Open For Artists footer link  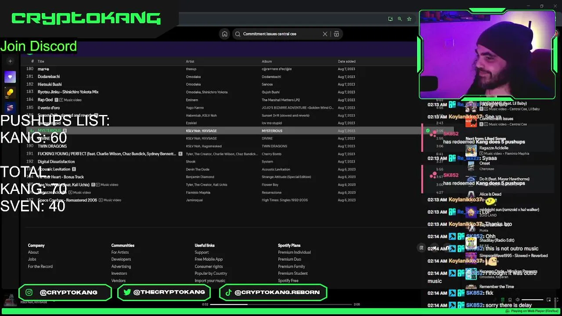tap(120, 252)
